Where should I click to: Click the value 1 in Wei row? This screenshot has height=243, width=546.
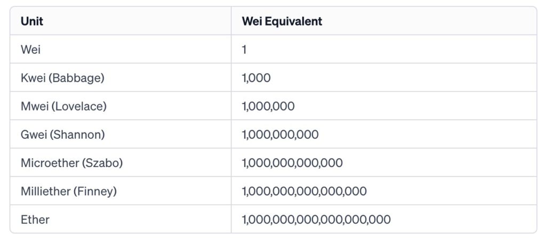[x=244, y=49]
